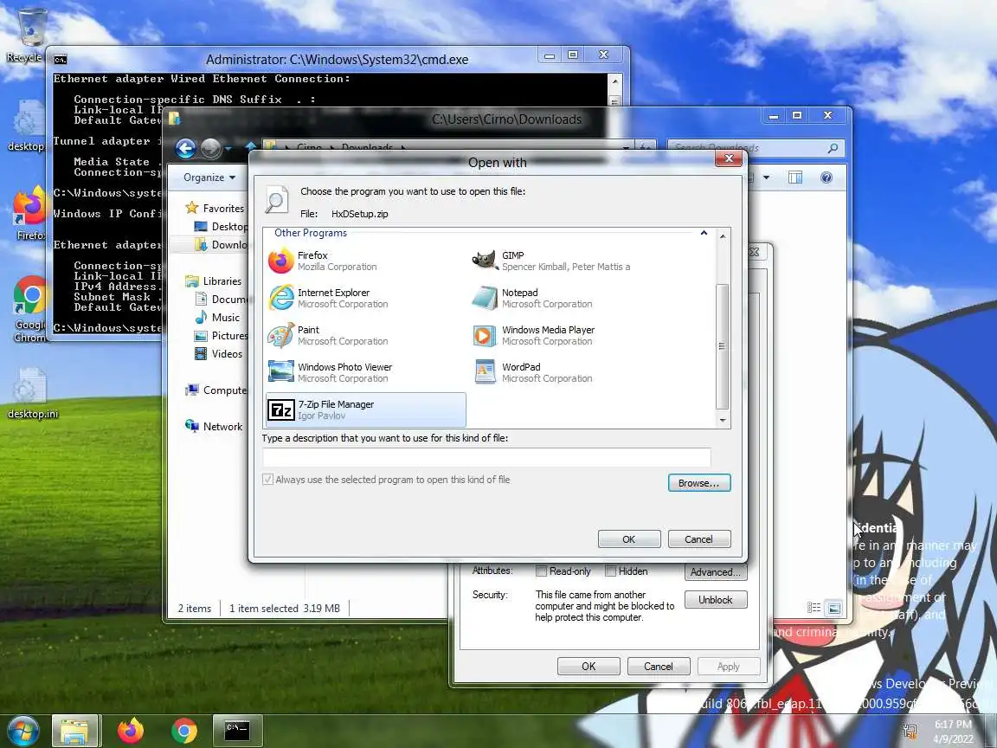Open Advanced... attributes in Properties
Viewport: 997px width, 748px height.
[x=716, y=571]
